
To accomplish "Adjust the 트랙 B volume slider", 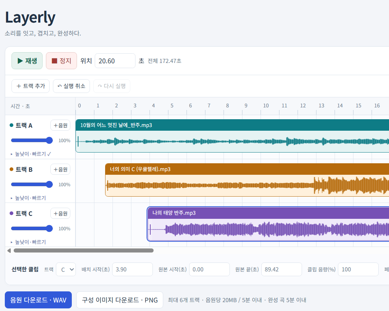I will [x=32, y=184].
